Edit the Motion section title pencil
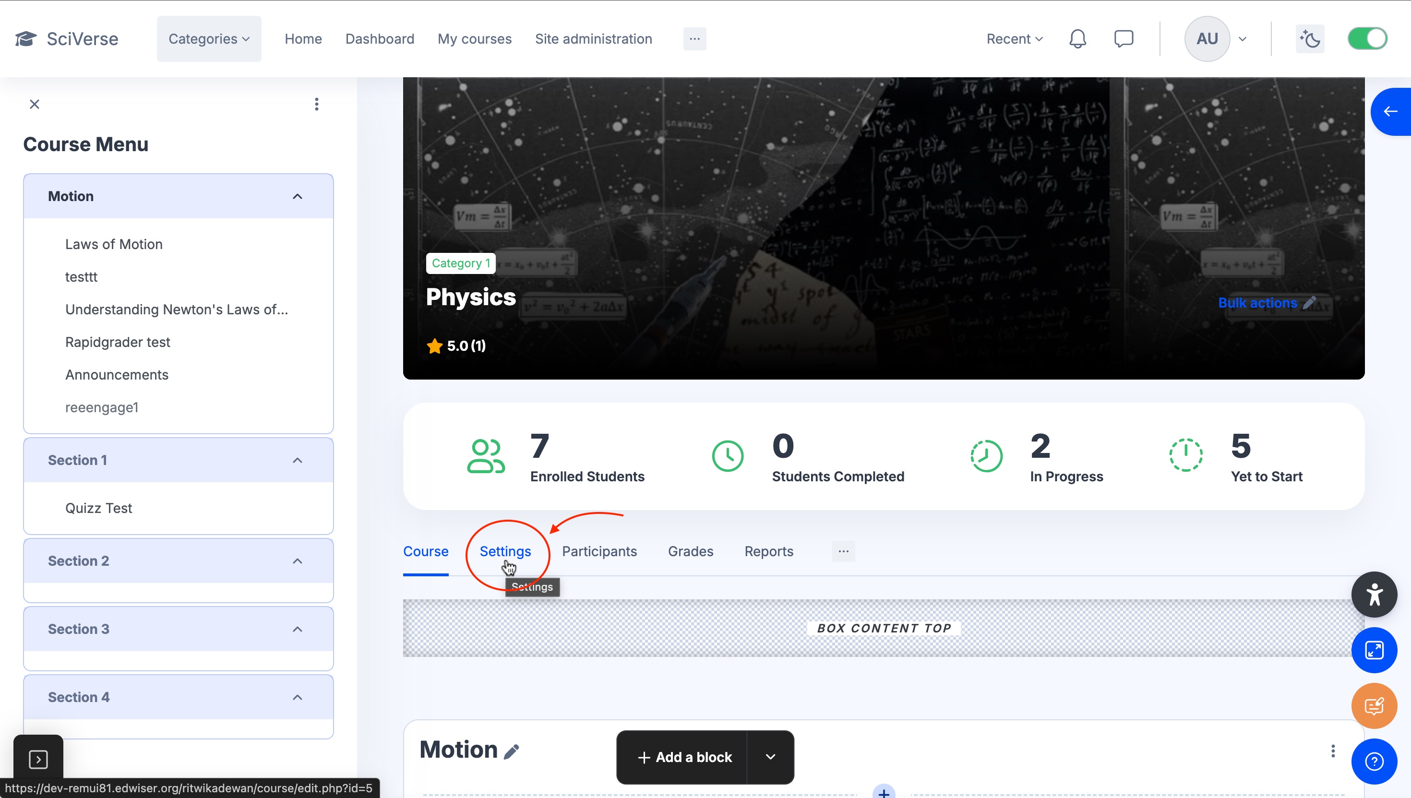Image resolution: width=1411 pixels, height=798 pixels. 511,751
